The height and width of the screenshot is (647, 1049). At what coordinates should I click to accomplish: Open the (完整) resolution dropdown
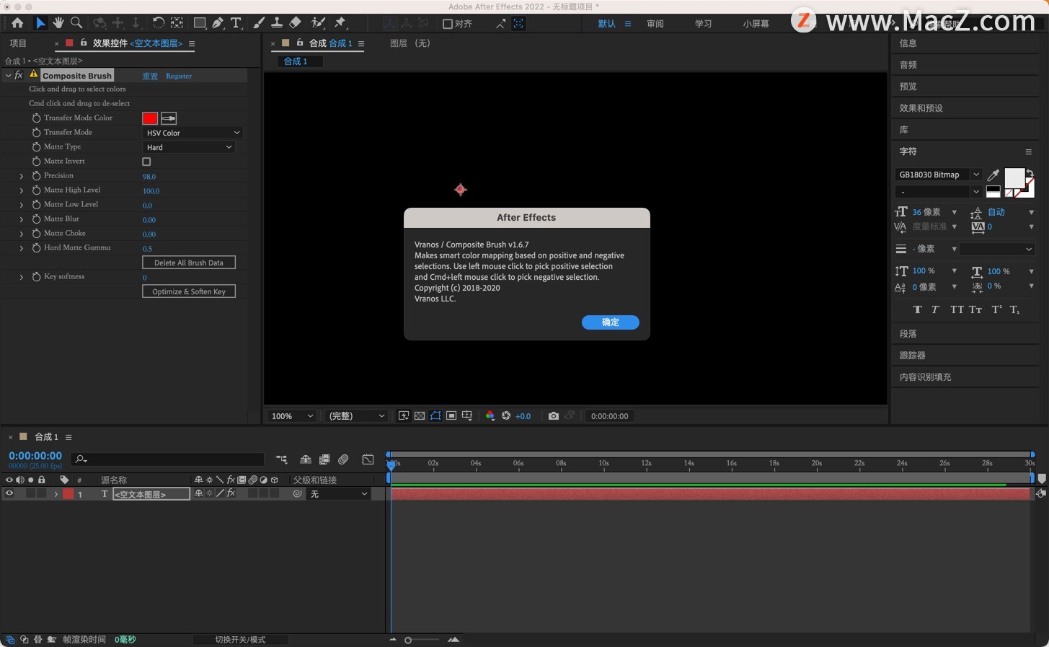tap(355, 416)
